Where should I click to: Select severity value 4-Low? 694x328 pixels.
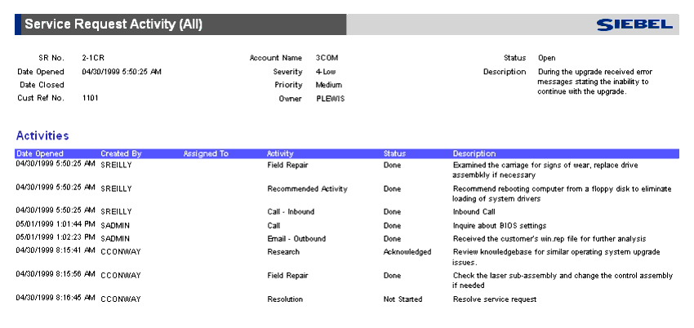pyautogui.click(x=325, y=72)
